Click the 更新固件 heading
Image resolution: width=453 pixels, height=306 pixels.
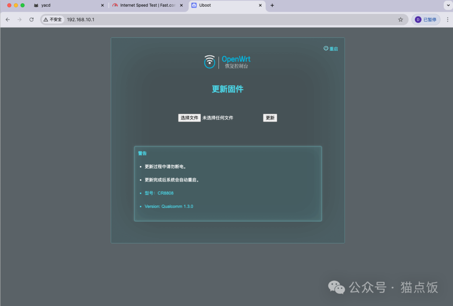228,89
